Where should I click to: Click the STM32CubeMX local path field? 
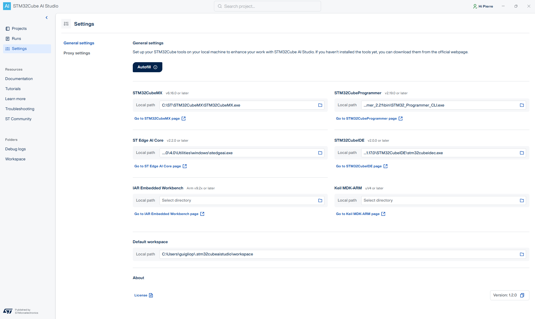point(242,105)
